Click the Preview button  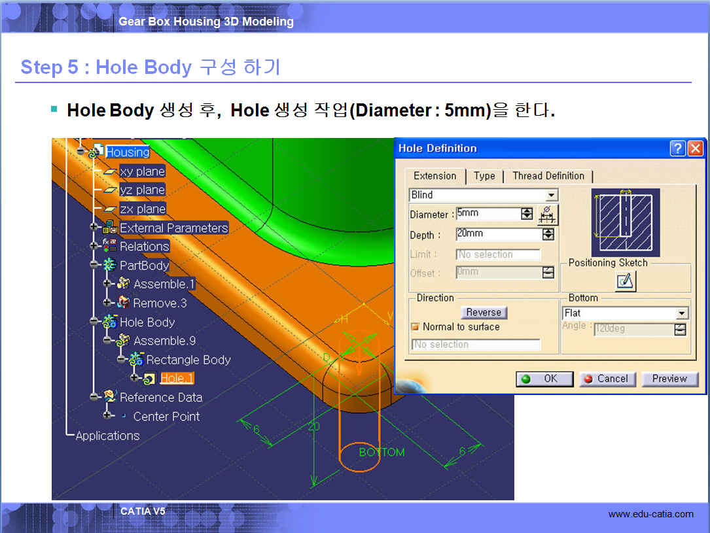[x=669, y=379]
